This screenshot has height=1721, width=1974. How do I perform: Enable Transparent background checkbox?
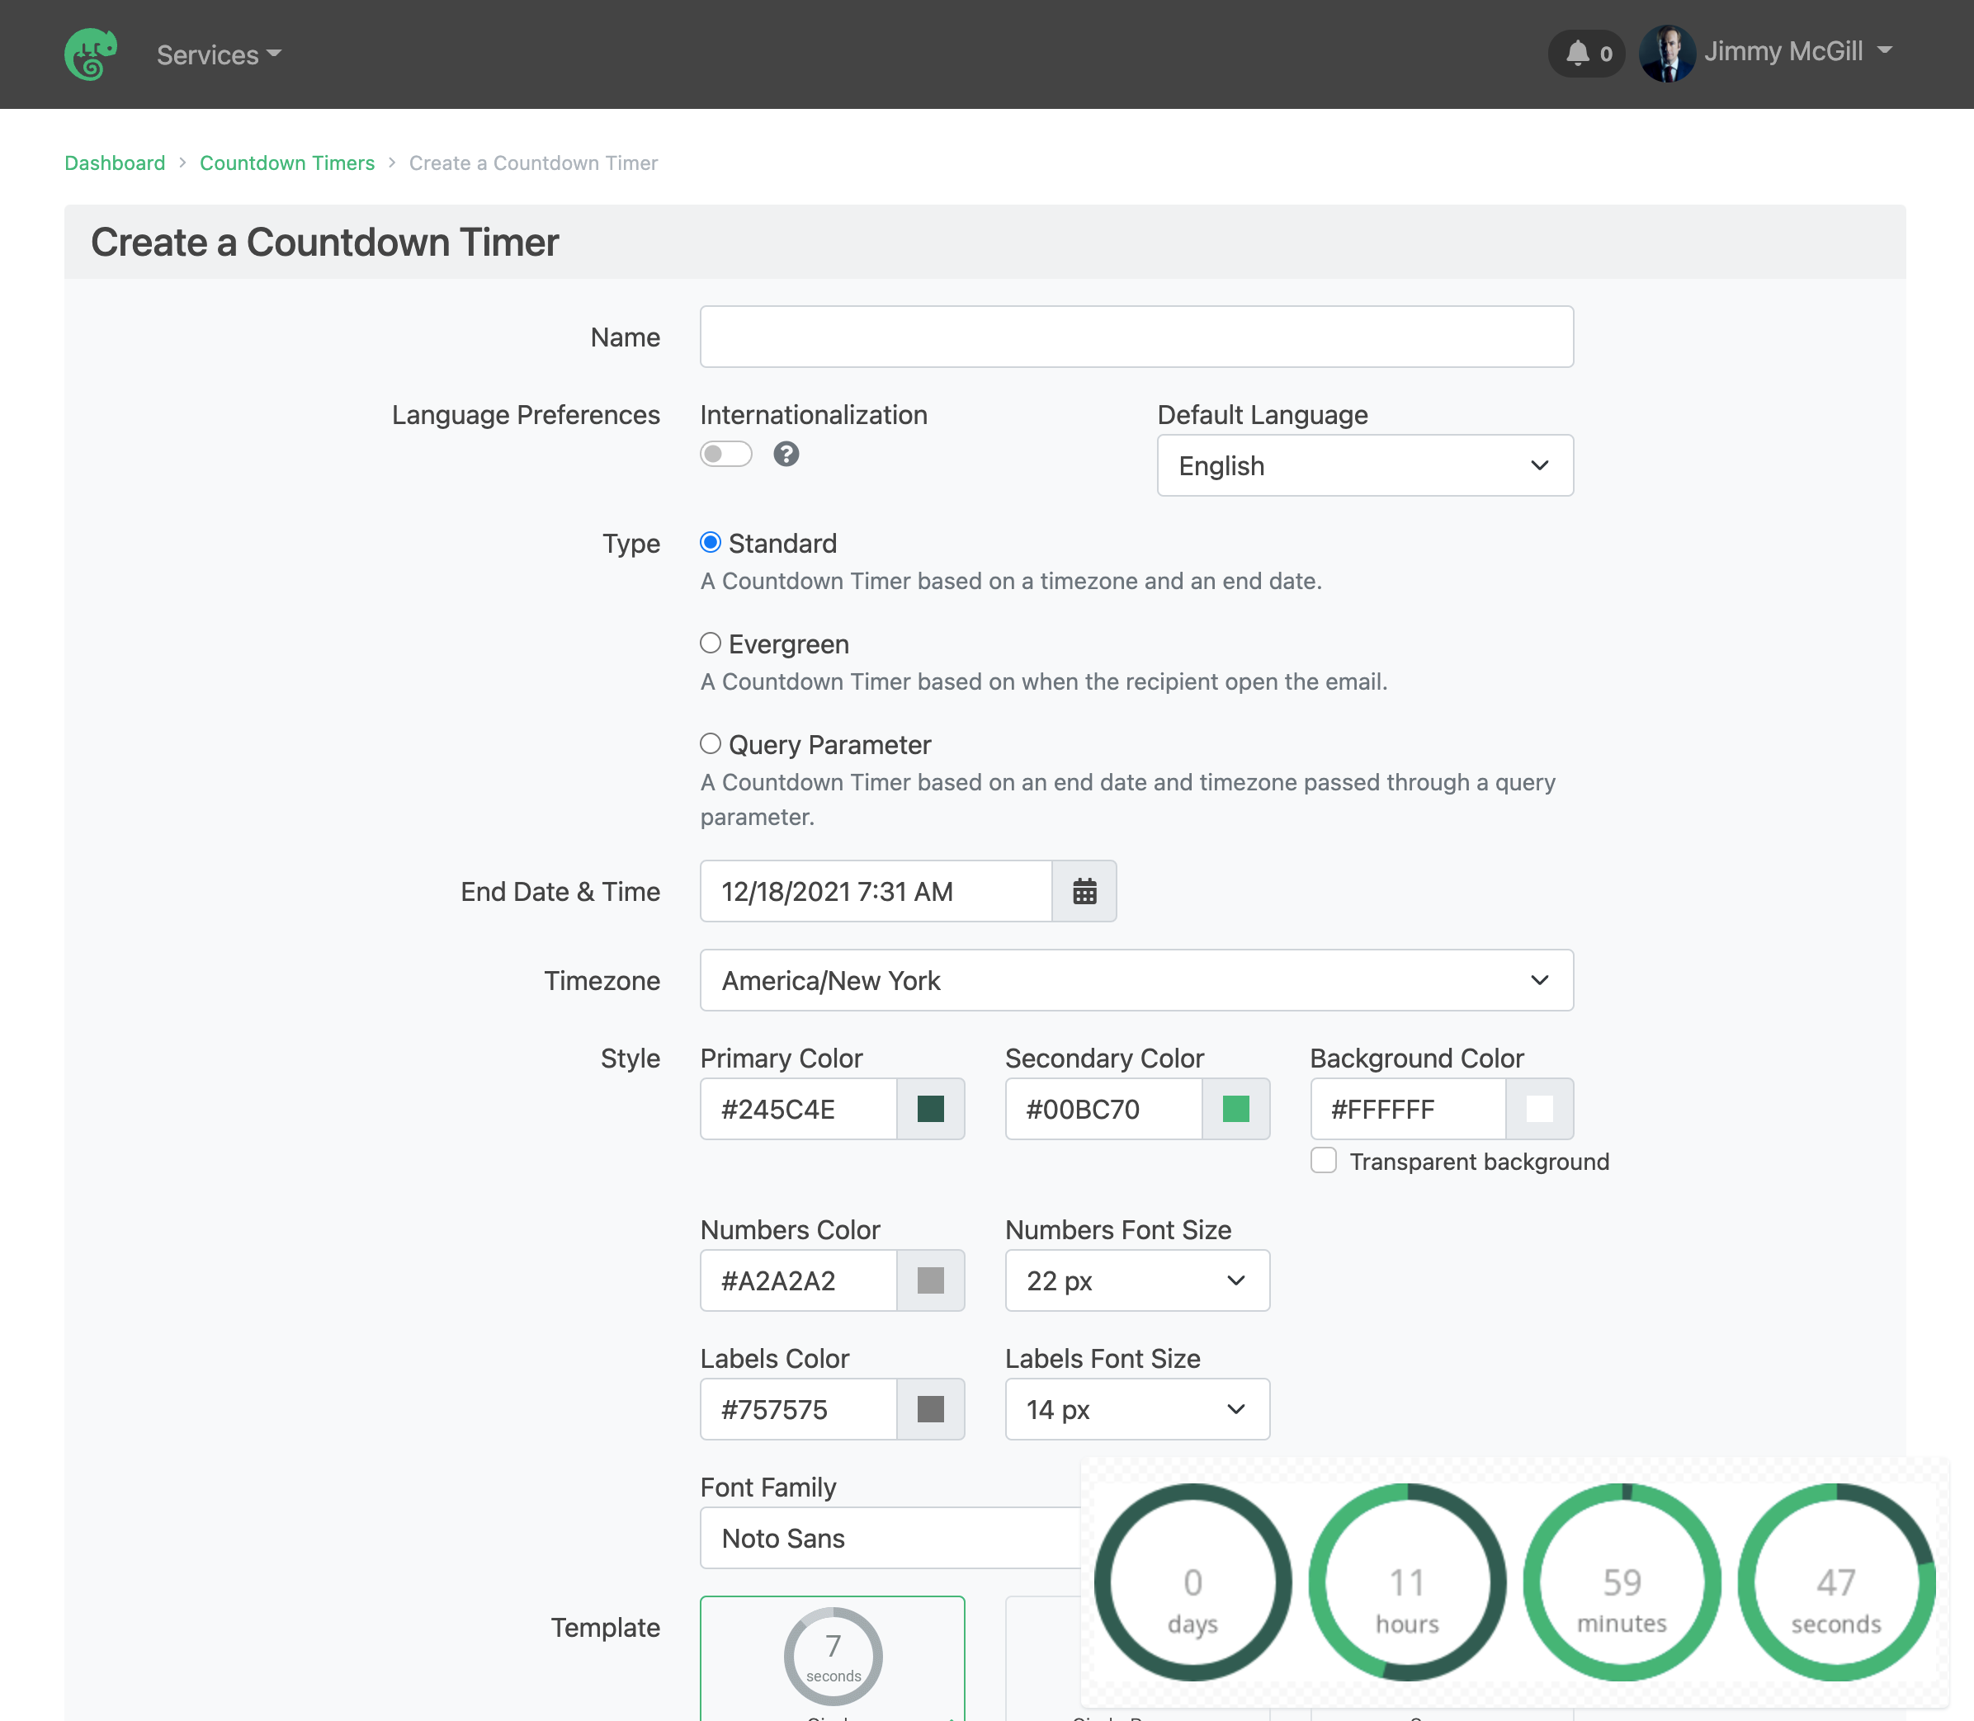[x=1324, y=1161]
